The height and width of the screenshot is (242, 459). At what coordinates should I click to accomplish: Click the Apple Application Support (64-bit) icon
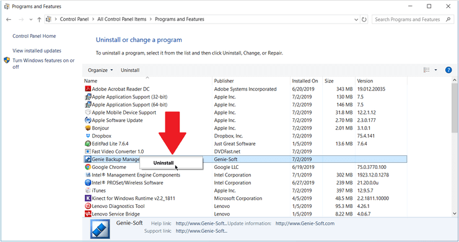coord(87,105)
